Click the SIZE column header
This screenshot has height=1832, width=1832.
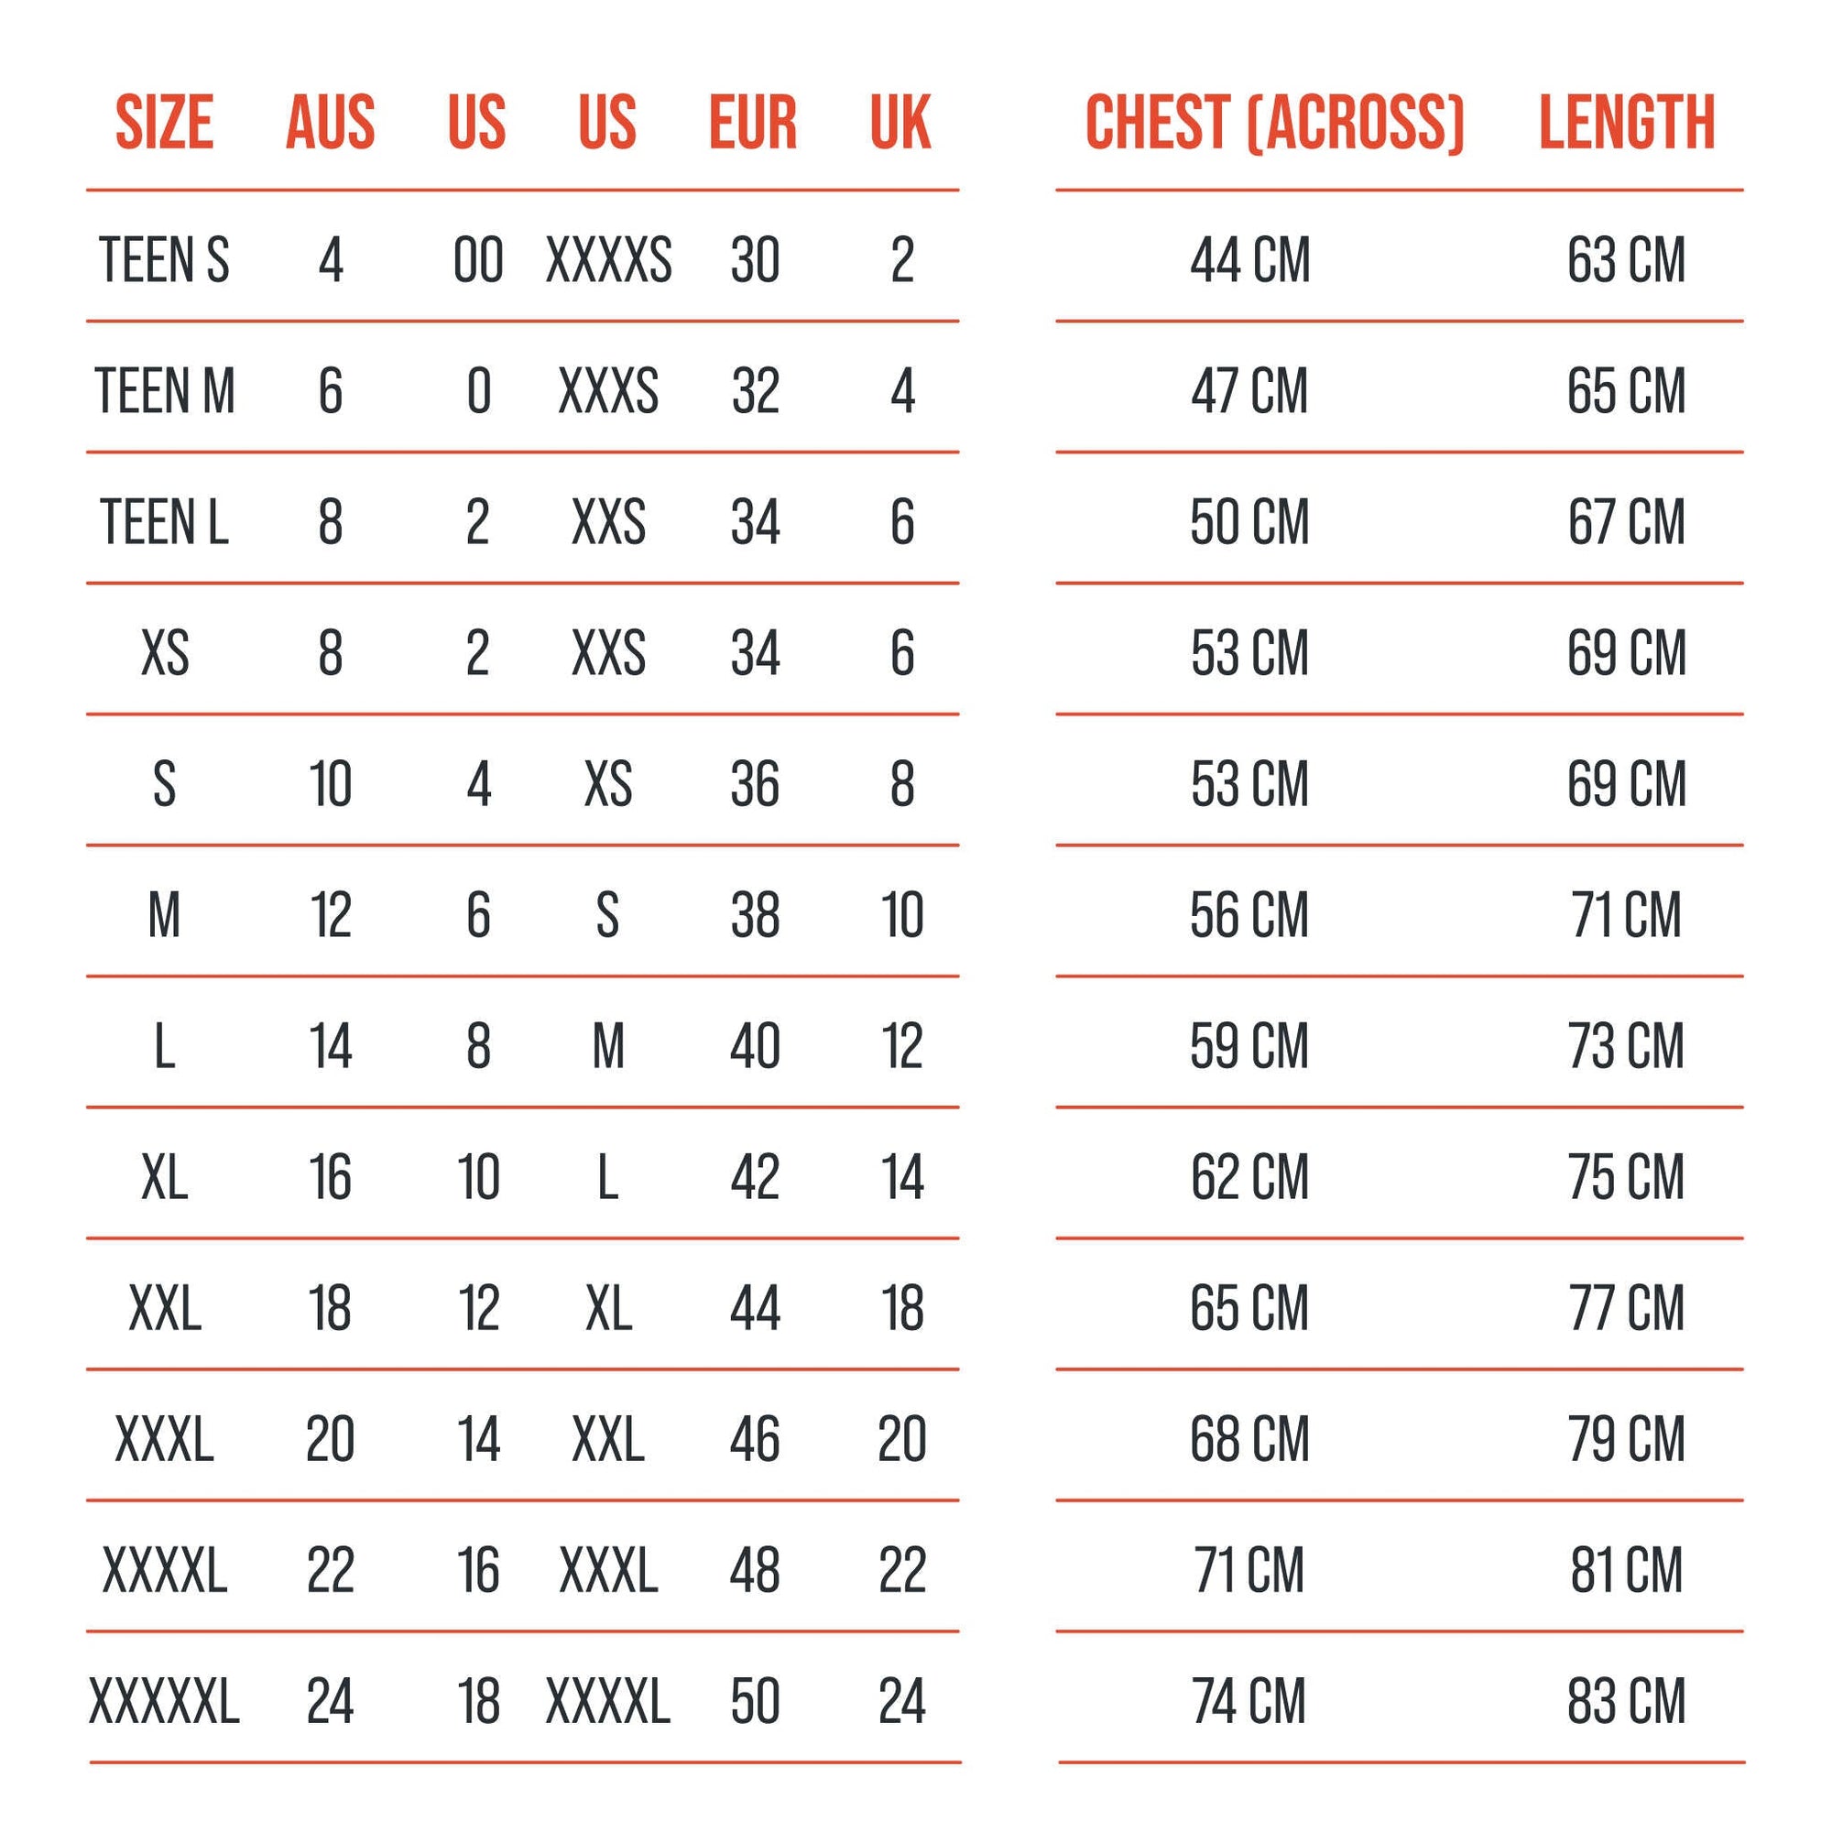point(164,123)
